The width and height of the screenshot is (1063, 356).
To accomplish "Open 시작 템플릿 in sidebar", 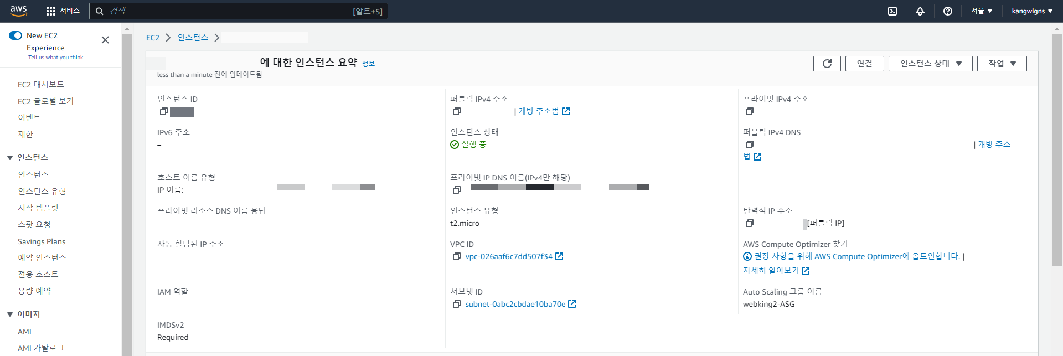I will coord(38,208).
